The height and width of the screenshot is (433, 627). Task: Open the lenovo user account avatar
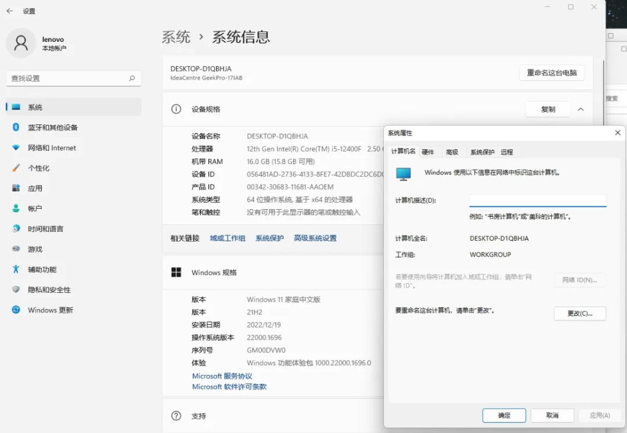pyautogui.click(x=21, y=43)
